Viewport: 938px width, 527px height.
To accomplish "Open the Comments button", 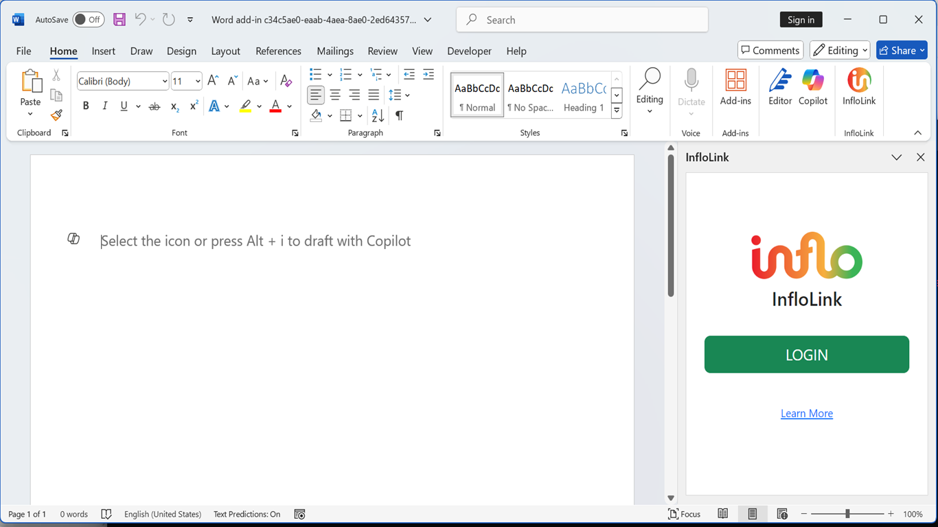I will click(x=770, y=50).
